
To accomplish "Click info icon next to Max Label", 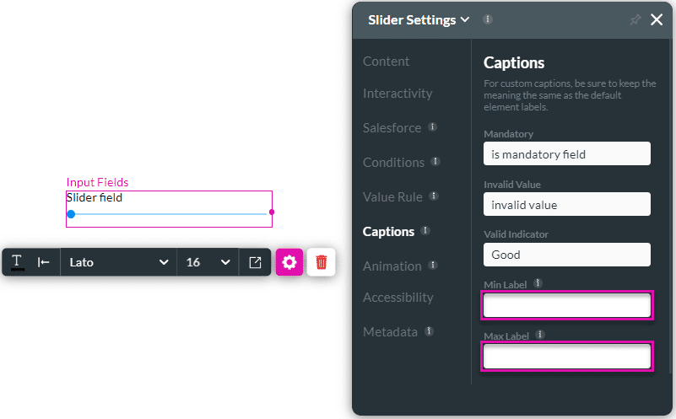I will pos(540,335).
